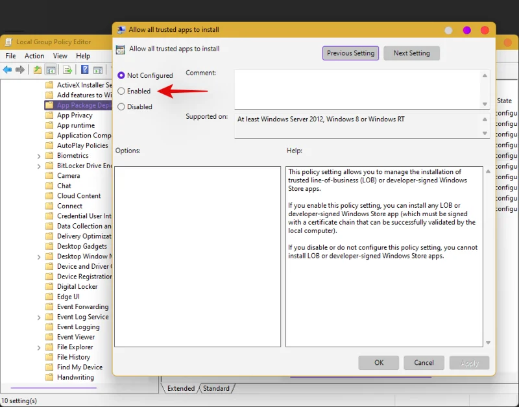The width and height of the screenshot is (519, 407).
Task: Choose the Not Configured radio option
Action: click(x=121, y=76)
